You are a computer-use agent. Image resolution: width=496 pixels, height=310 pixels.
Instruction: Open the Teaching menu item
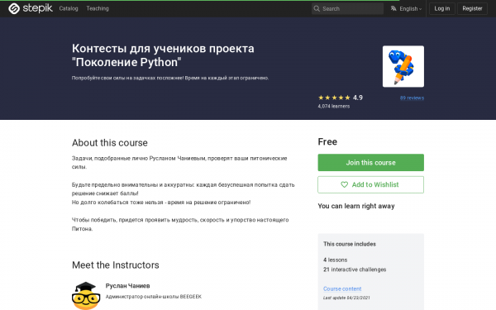pos(98,8)
